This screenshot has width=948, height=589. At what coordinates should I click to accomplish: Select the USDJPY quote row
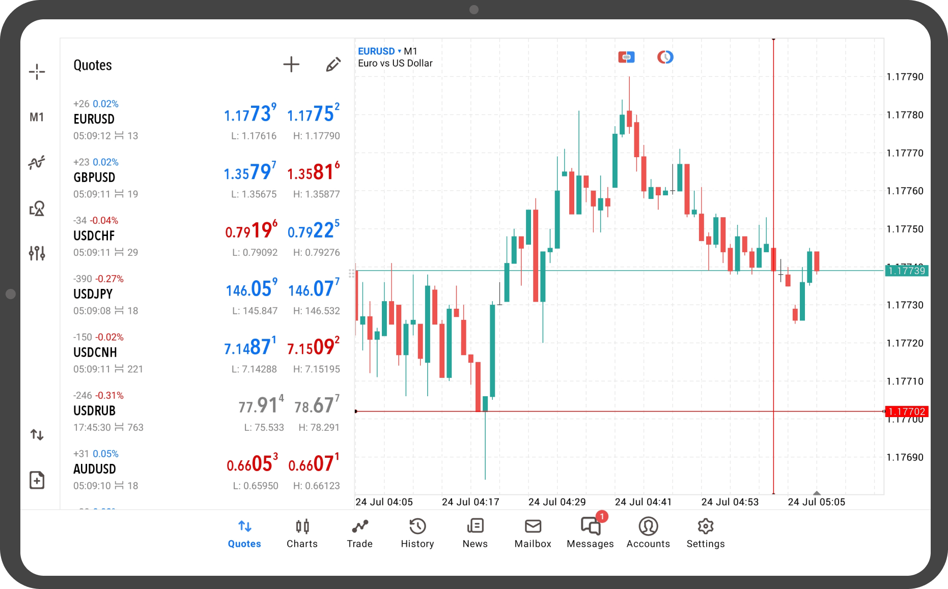207,295
